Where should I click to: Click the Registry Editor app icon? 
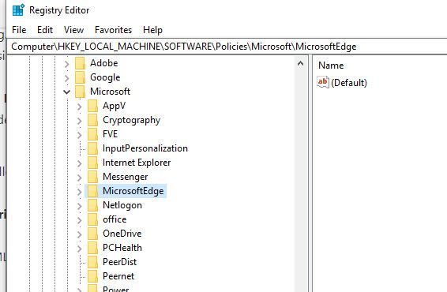tap(18, 10)
